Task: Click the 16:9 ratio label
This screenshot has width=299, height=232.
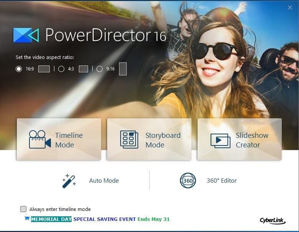Action: pos(30,69)
